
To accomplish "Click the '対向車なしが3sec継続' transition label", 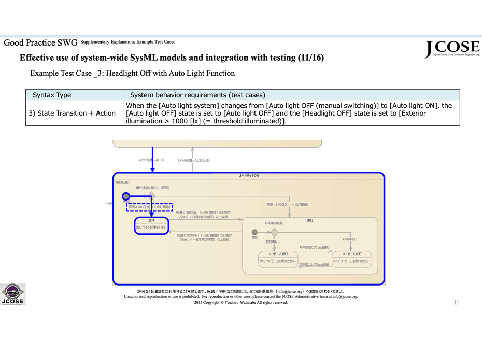I will coord(314,264).
